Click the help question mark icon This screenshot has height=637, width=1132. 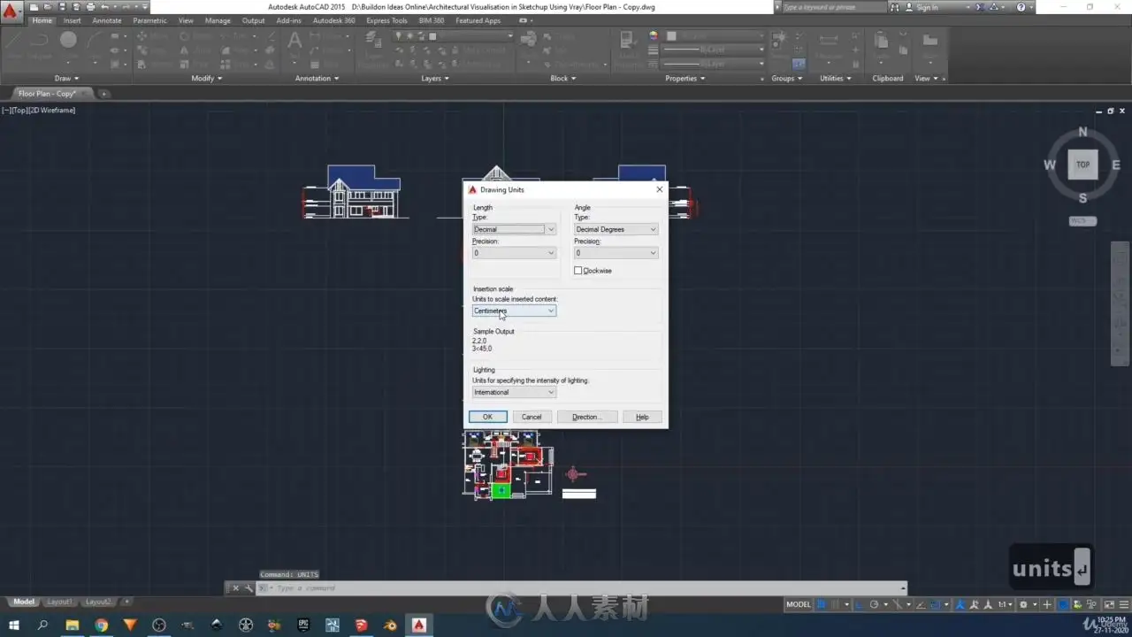pyautogui.click(x=1021, y=7)
